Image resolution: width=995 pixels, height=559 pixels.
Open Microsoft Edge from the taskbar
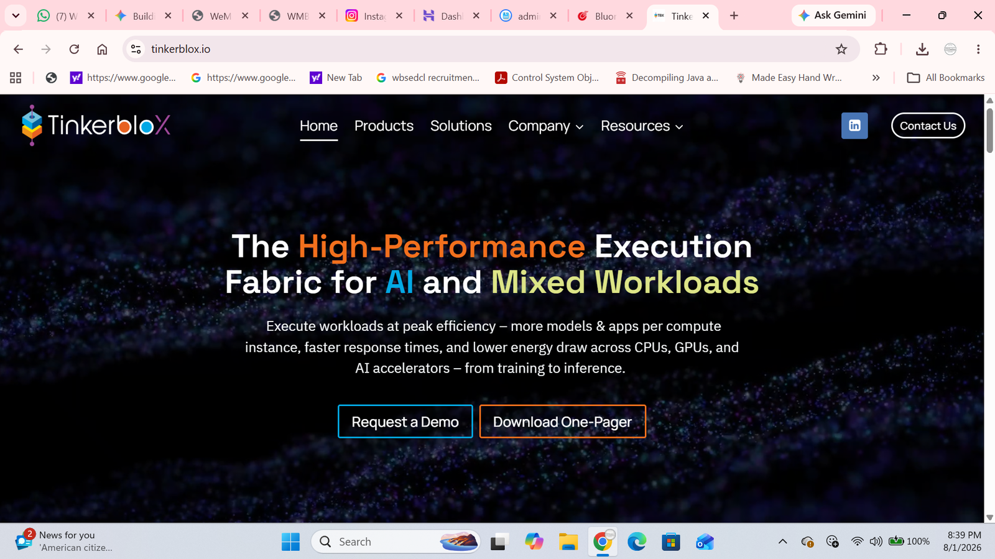(x=637, y=542)
